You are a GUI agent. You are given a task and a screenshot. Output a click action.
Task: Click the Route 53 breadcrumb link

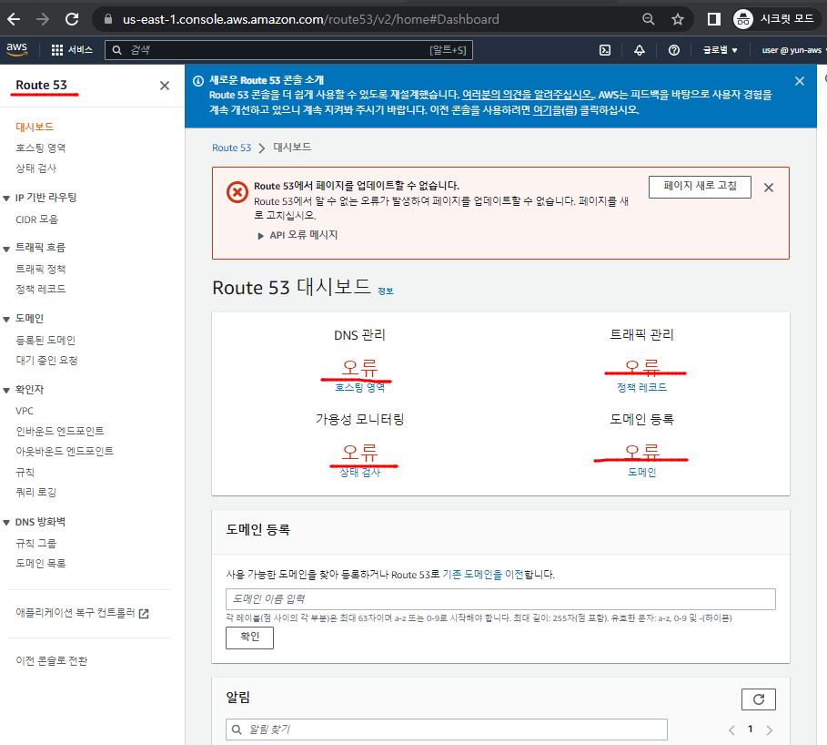click(231, 148)
